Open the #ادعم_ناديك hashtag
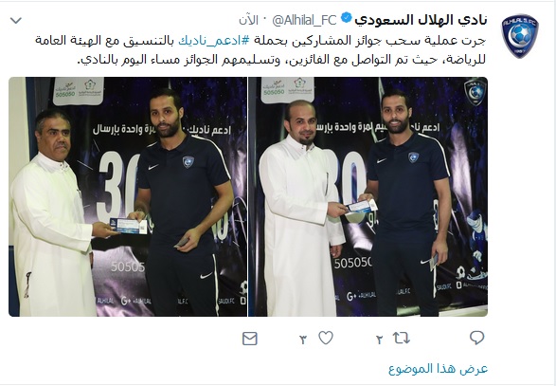This screenshot has width=556, height=386. 214,41
